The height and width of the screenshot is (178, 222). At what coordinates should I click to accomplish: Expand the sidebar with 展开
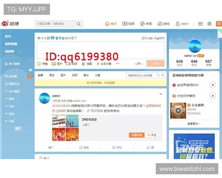pos(18,128)
